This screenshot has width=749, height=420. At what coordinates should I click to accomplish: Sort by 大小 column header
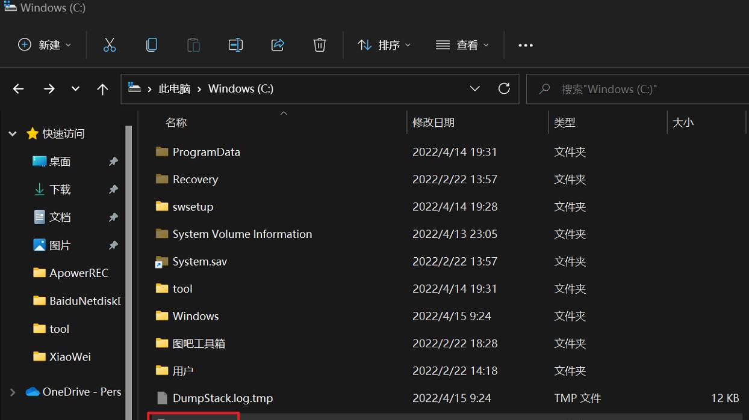(x=683, y=123)
